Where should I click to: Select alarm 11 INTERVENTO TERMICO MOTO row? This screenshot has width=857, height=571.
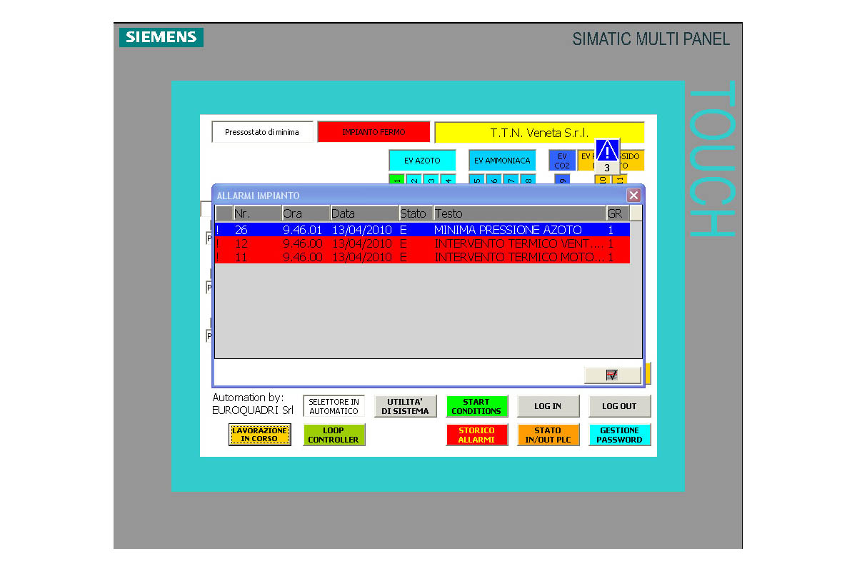tap(421, 257)
